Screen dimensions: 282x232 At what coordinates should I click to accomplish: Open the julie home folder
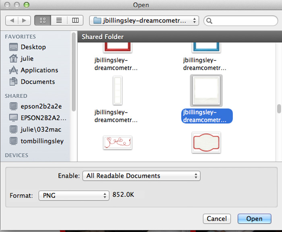(27, 59)
